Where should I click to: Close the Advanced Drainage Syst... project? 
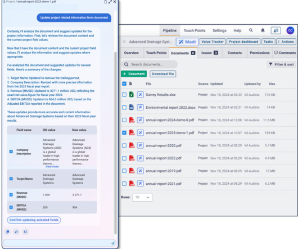pyautogui.click(x=124, y=42)
